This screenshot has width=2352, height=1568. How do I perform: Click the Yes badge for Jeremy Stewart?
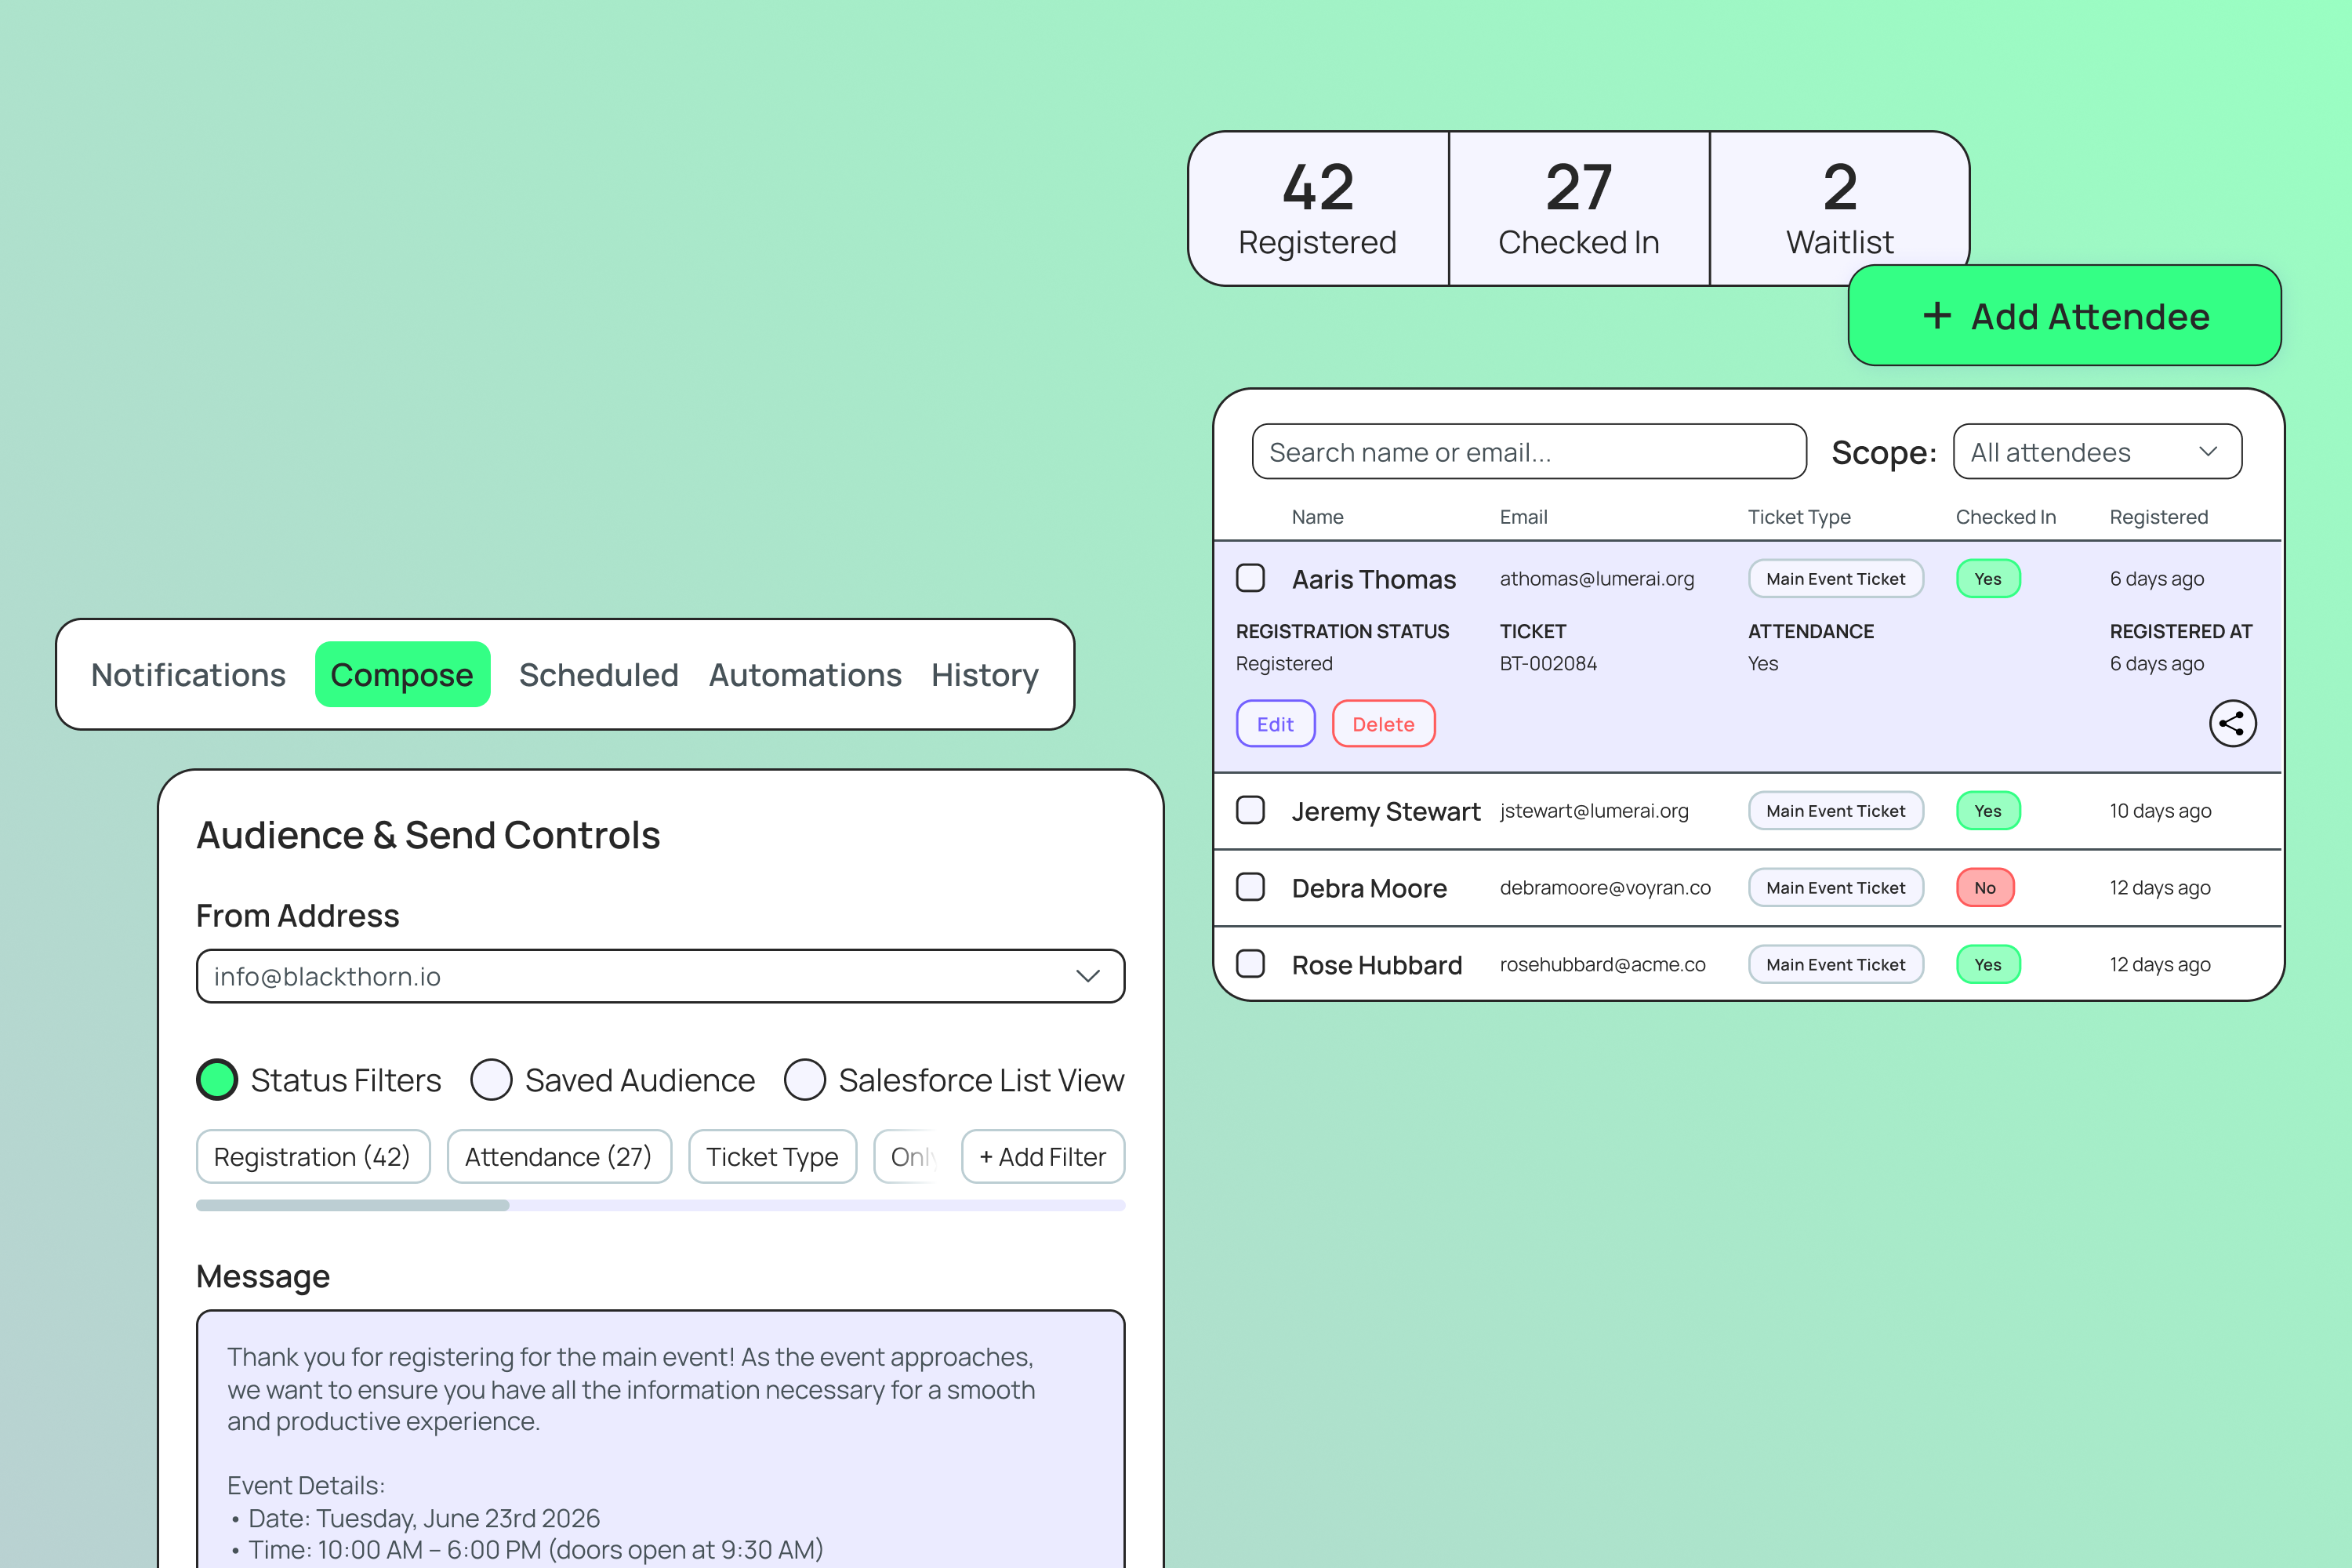coord(1987,810)
